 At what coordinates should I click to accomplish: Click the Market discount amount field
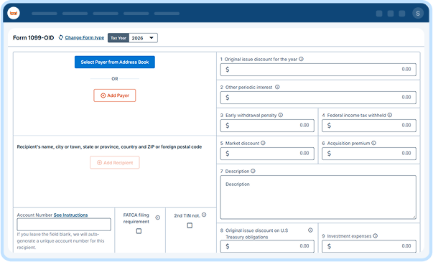267,154
